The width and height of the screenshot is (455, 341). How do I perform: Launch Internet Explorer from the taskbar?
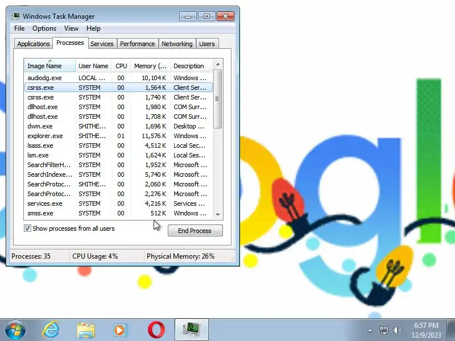pyautogui.click(x=51, y=330)
